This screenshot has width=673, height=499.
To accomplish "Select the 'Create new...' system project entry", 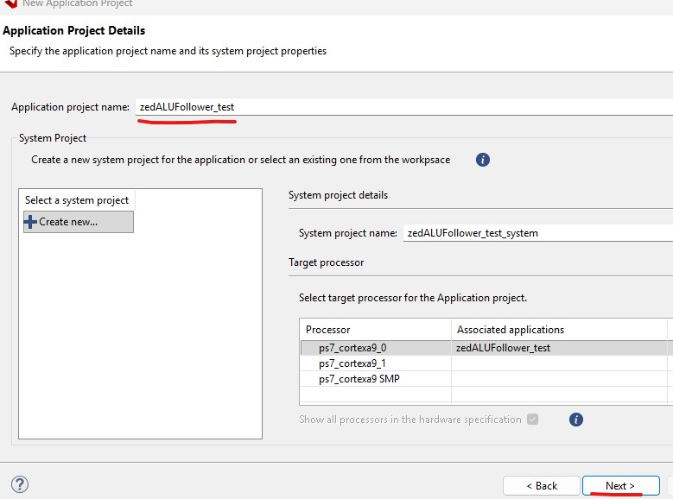I will (x=79, y=222).
